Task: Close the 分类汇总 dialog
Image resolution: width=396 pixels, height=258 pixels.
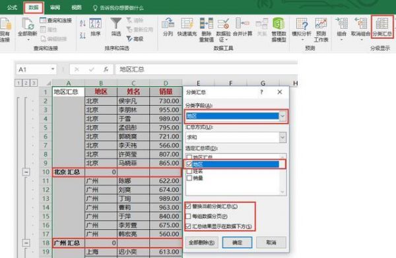Action: pos(280,92)
